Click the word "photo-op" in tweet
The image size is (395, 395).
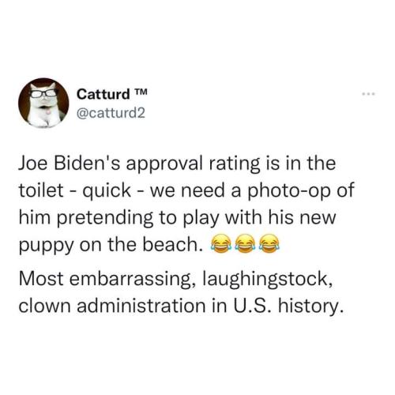(x=288, y=191)
